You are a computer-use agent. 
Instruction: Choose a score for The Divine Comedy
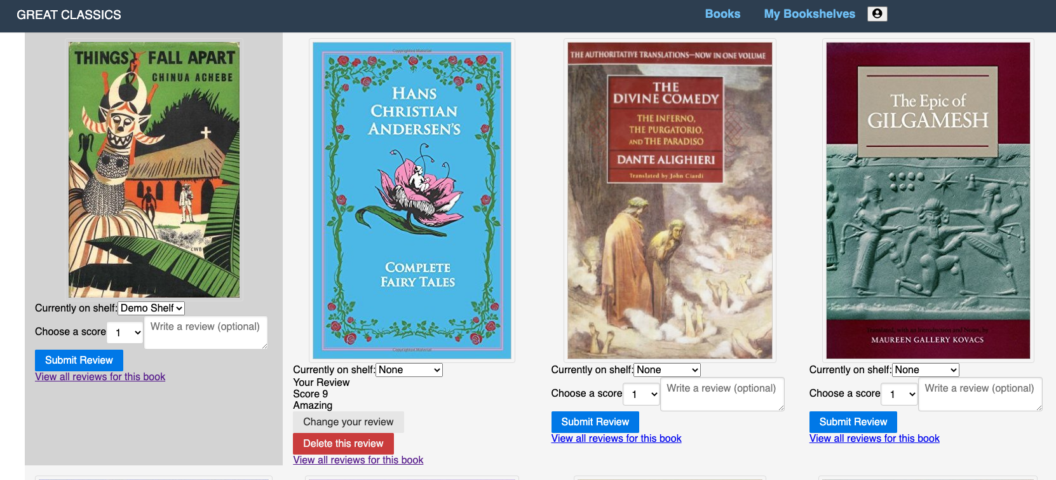click(x=642, y=394)
